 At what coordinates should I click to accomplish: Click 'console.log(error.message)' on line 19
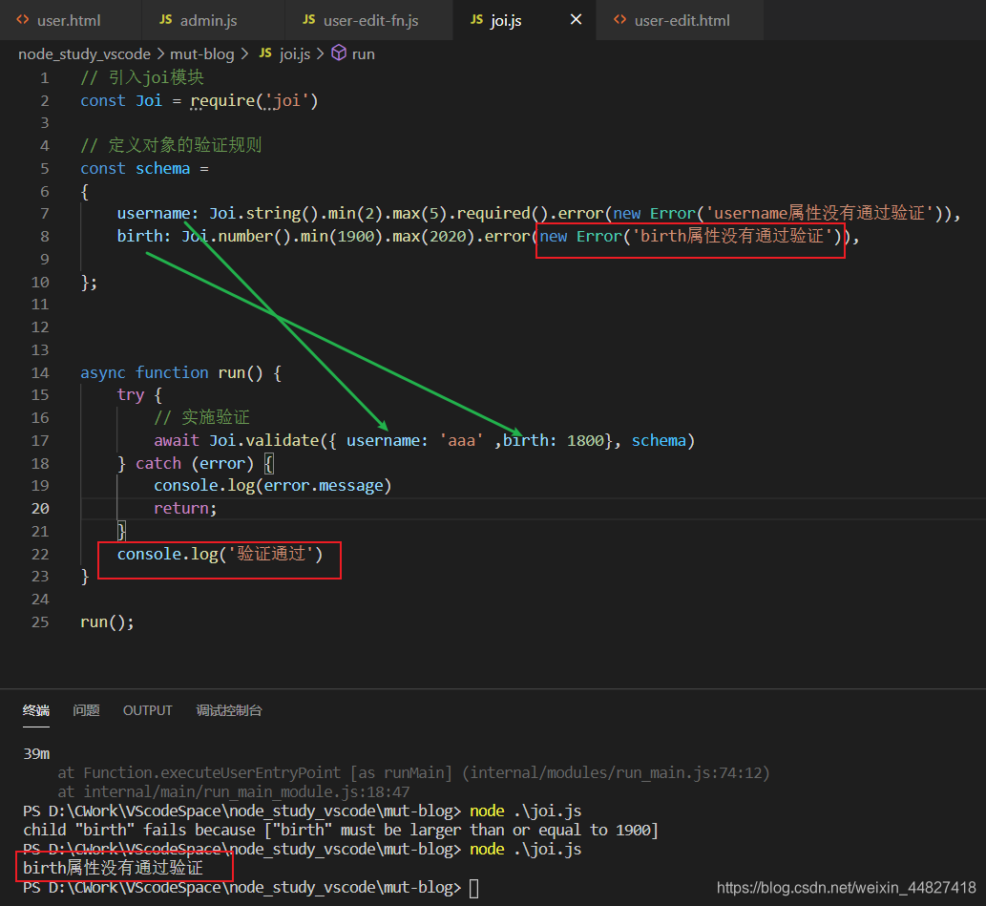[273, 486]
